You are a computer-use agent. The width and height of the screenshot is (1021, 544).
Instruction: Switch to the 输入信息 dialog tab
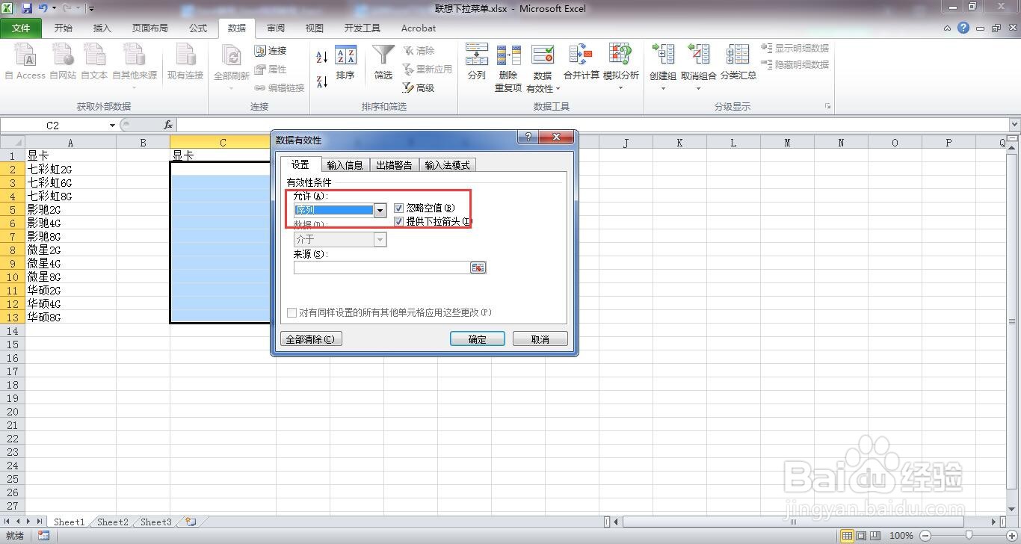click(x=345, y=165)
